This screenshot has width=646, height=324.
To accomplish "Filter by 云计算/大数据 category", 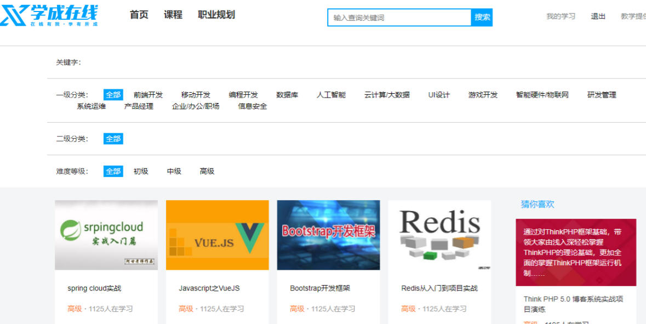I will 387,95.
